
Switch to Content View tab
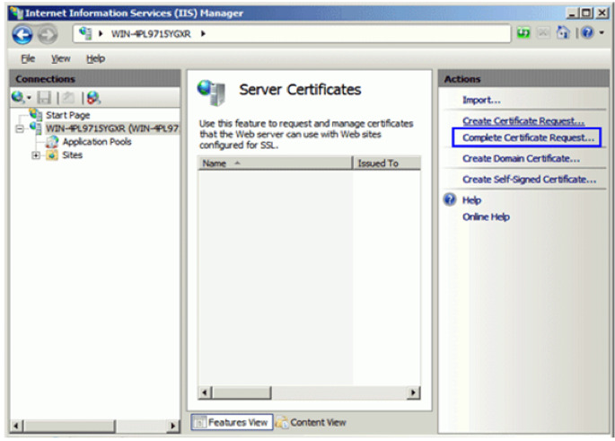tap(312, 422)
